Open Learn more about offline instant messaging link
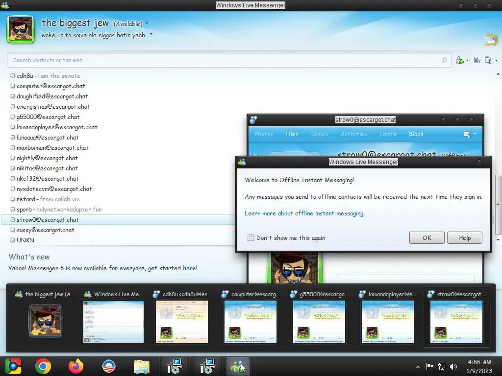502x376 pixels. 304,213
